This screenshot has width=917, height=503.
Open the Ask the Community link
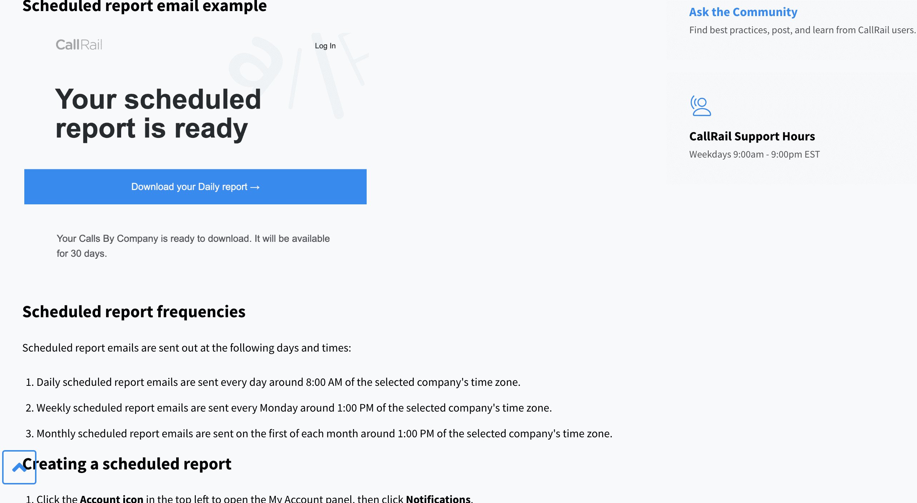tap(743, 12)
